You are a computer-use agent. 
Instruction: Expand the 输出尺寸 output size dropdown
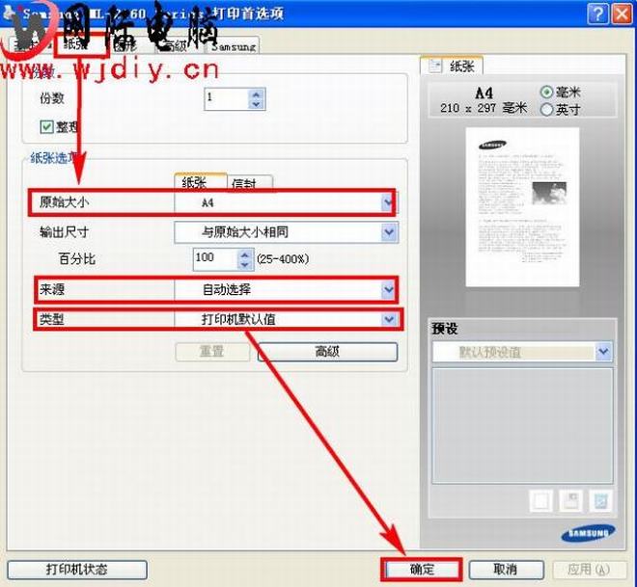388,232
